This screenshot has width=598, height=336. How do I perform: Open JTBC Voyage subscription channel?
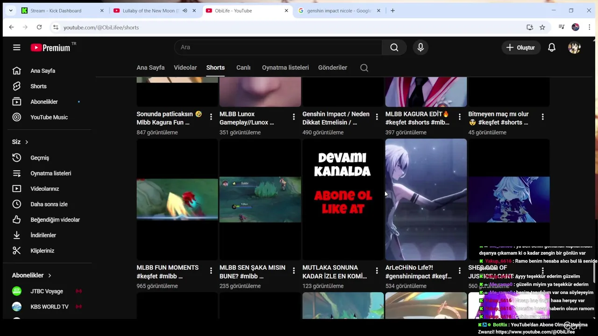(x=47, y=291)
